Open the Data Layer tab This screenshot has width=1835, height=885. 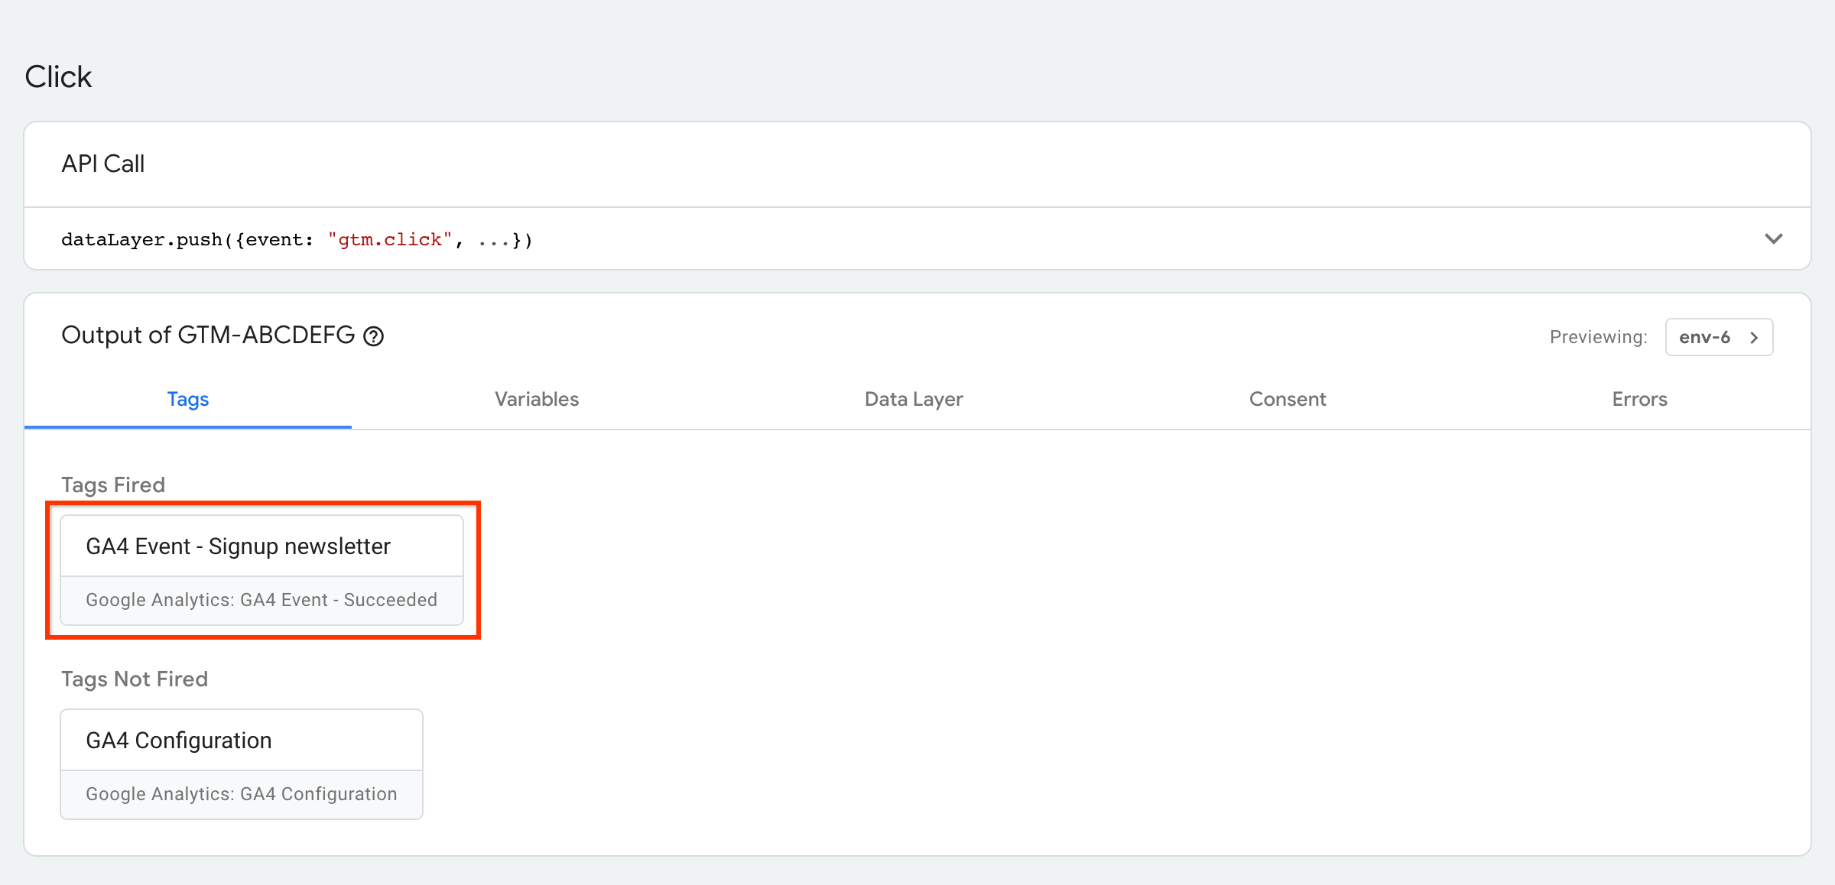click(914, 399)
